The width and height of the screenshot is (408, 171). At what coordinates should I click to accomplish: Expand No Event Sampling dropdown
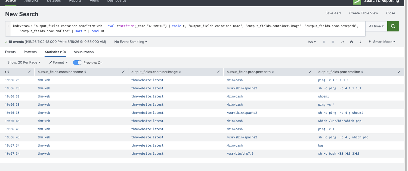pyautogui.click(x=131, y=42)
